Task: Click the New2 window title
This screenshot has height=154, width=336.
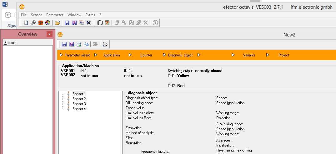Action: [x=289, y=35]
